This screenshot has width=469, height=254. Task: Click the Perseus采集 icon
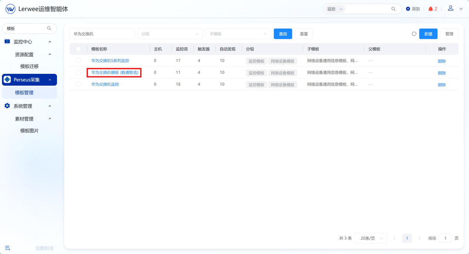point(7,79)
